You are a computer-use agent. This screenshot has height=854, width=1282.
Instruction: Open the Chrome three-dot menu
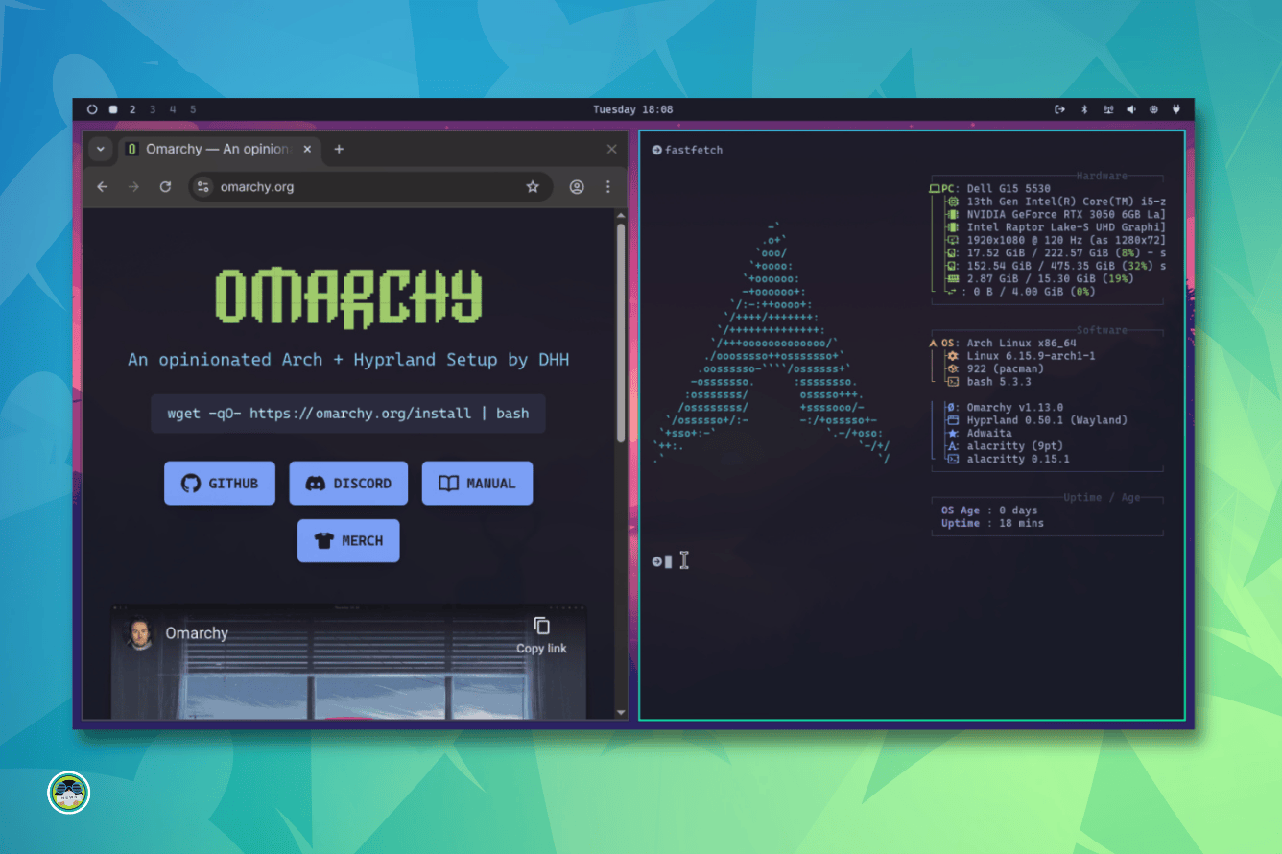608,187
